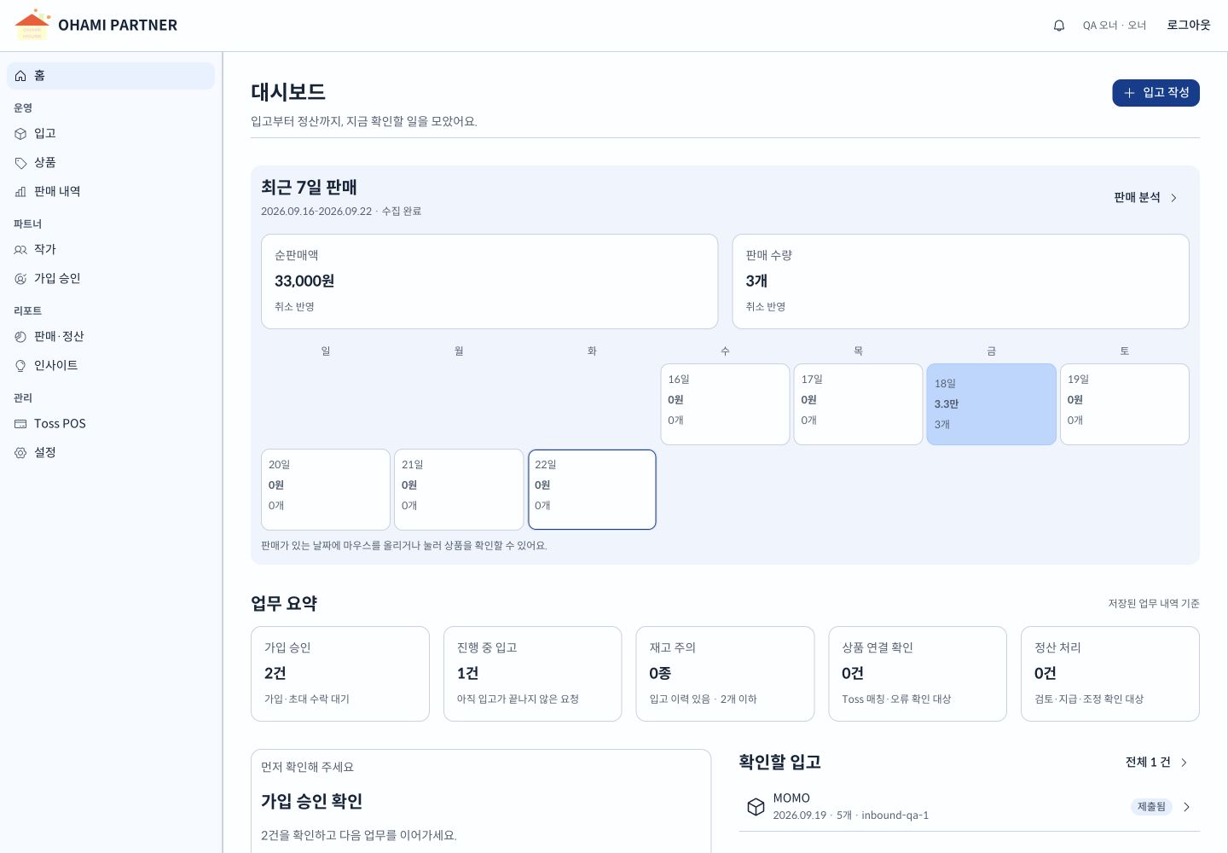
Task: Open 전체 1 건 chevron arrow
Action: 1184,763
